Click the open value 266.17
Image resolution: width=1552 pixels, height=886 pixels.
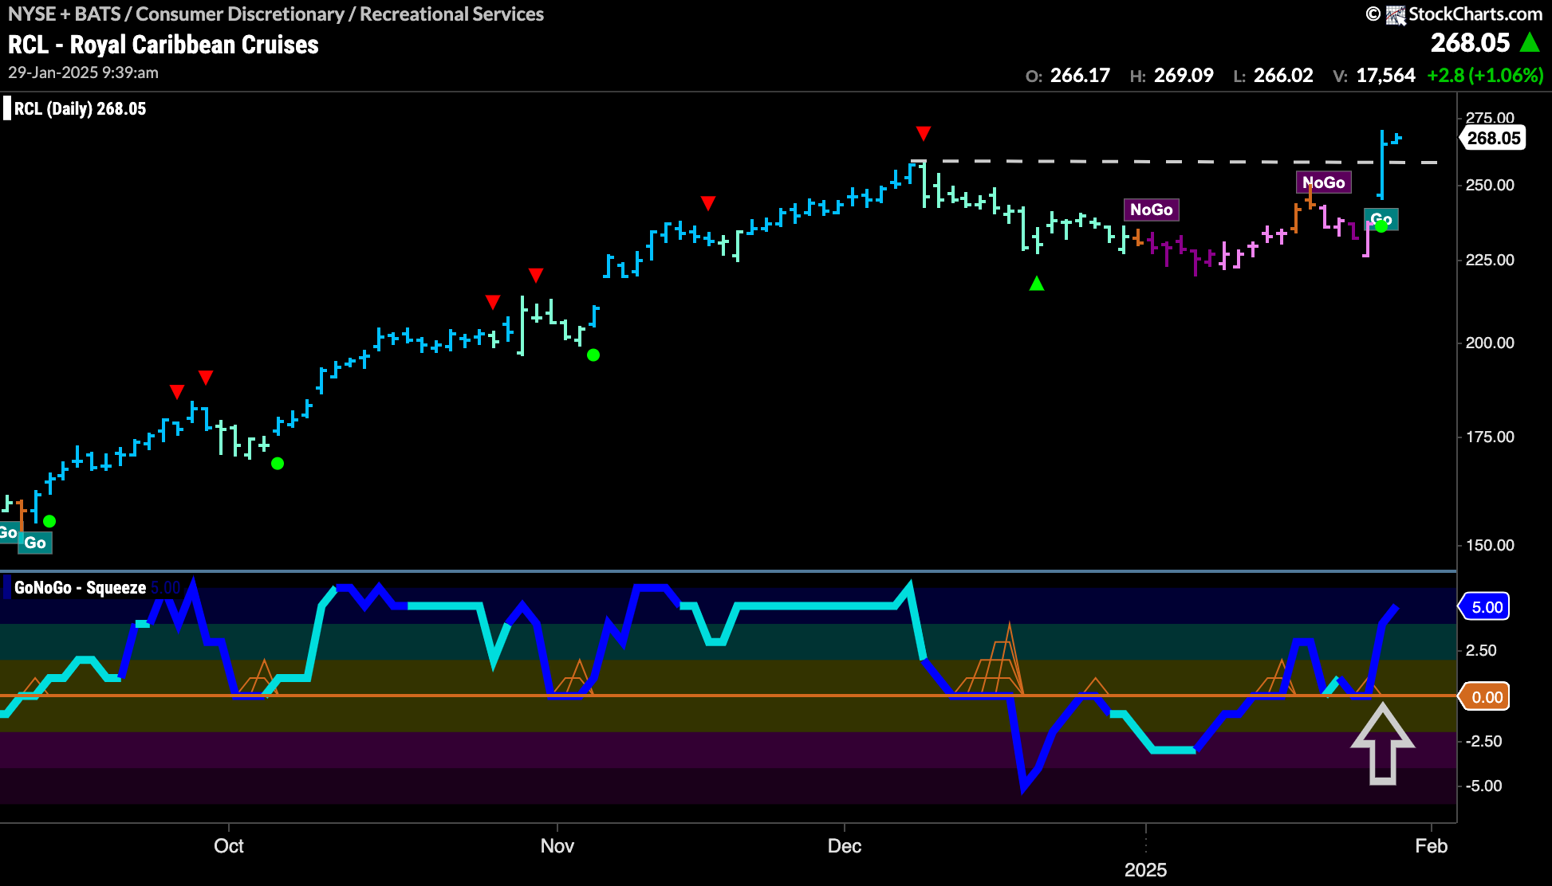1080,76
